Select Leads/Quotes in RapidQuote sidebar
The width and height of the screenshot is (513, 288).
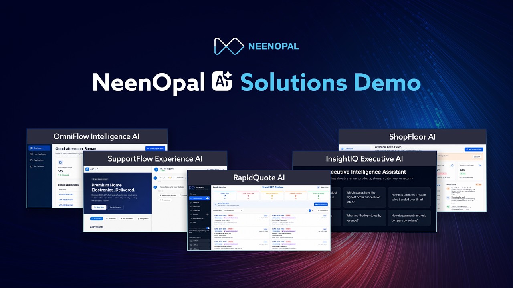pos(200,198)
